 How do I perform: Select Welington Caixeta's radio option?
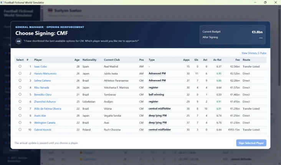(x=20, y=122)
